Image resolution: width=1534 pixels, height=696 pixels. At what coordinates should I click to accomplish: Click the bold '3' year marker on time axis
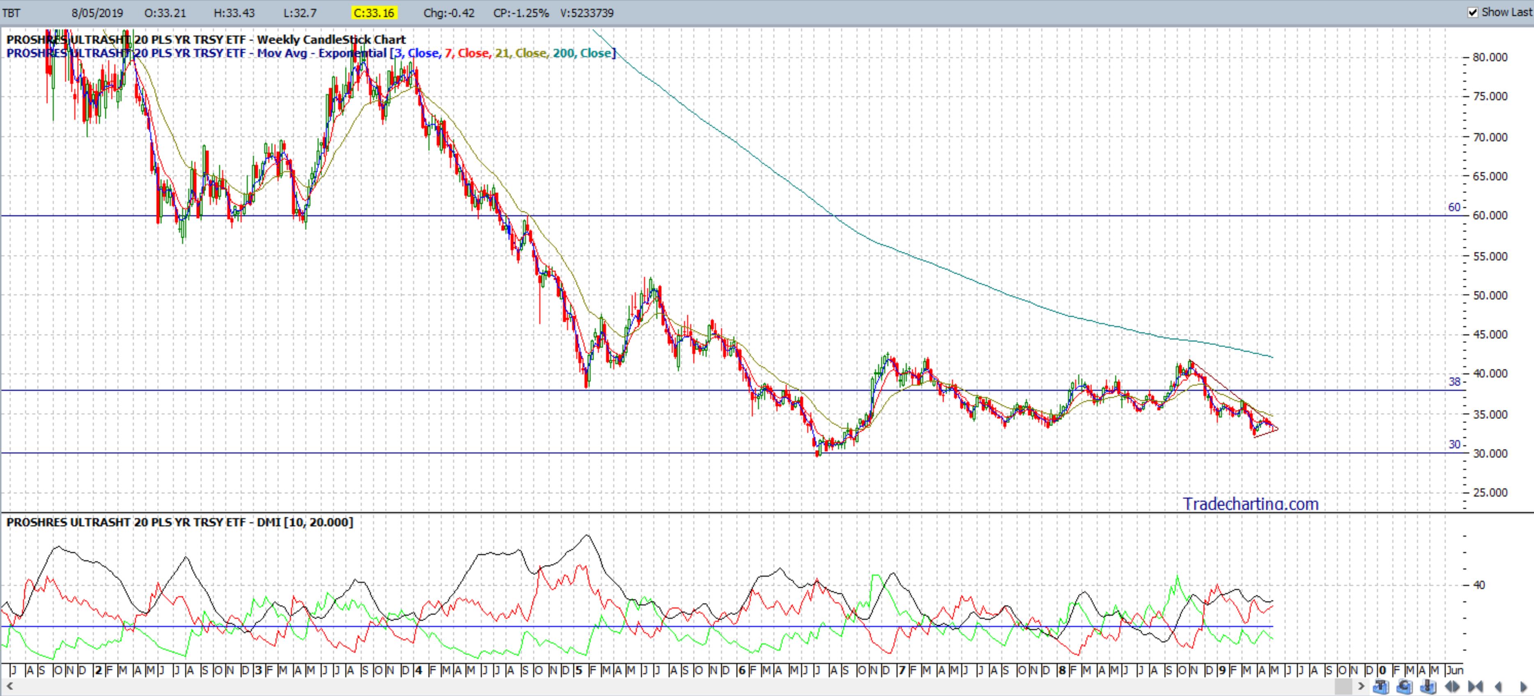point(258,671)
